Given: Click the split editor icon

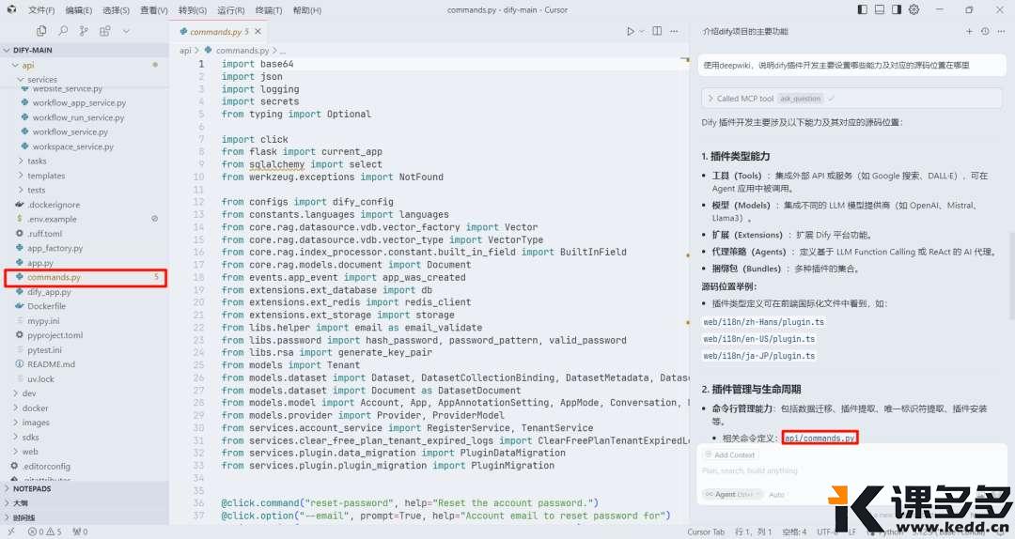Looking at the screenshot, I should [x=657, y=31].
